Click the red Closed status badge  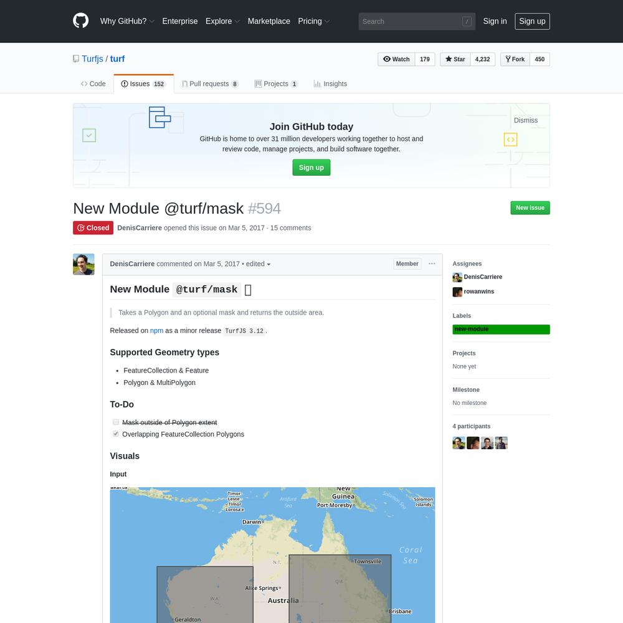[x=93, y=227]
